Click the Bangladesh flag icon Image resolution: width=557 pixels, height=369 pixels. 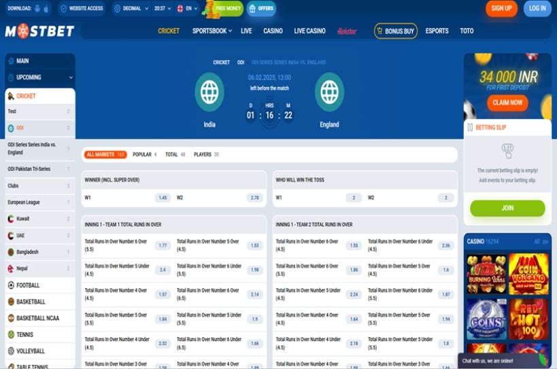pyautogui.click(x=11, y=252)
